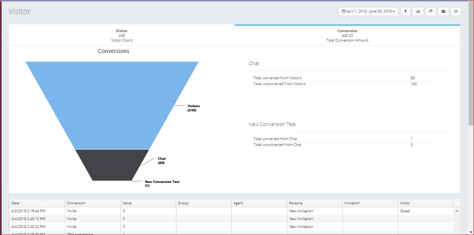This screenshot has height=235, width=474.
Task: Click the blue Visitors funnel segment
Action: (112, 102)
